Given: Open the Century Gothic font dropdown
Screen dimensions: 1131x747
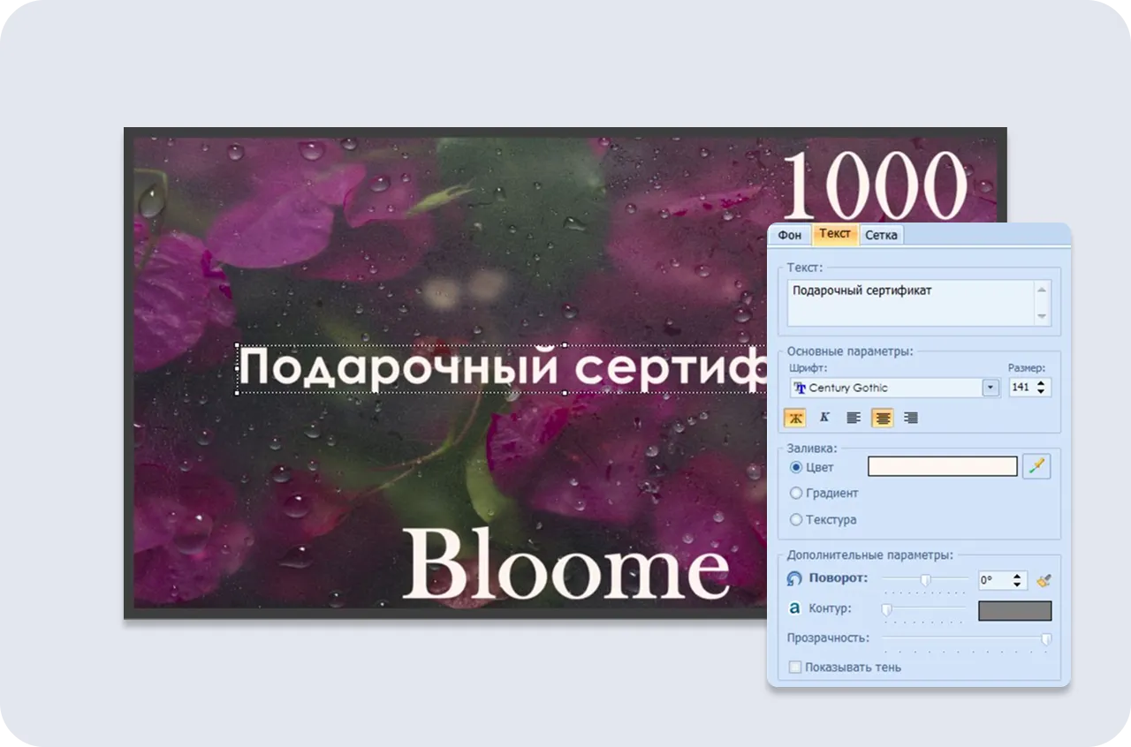Looking at the screenshot, I should pos(991,388).
